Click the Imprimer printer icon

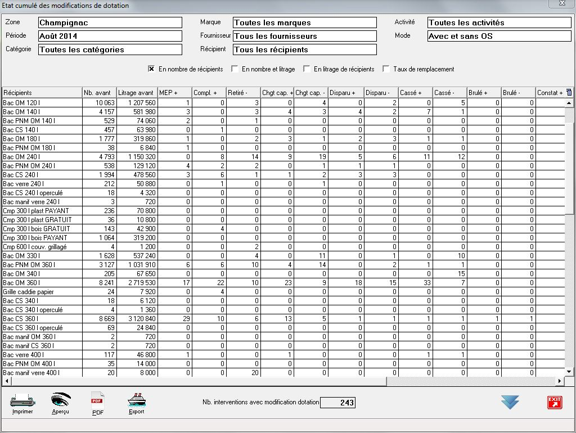pyautogui.click(x=22, y=402)
